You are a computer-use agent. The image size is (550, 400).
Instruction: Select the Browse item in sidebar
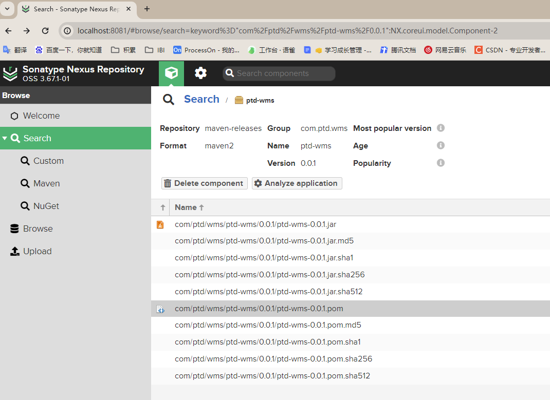pos(38,229)
